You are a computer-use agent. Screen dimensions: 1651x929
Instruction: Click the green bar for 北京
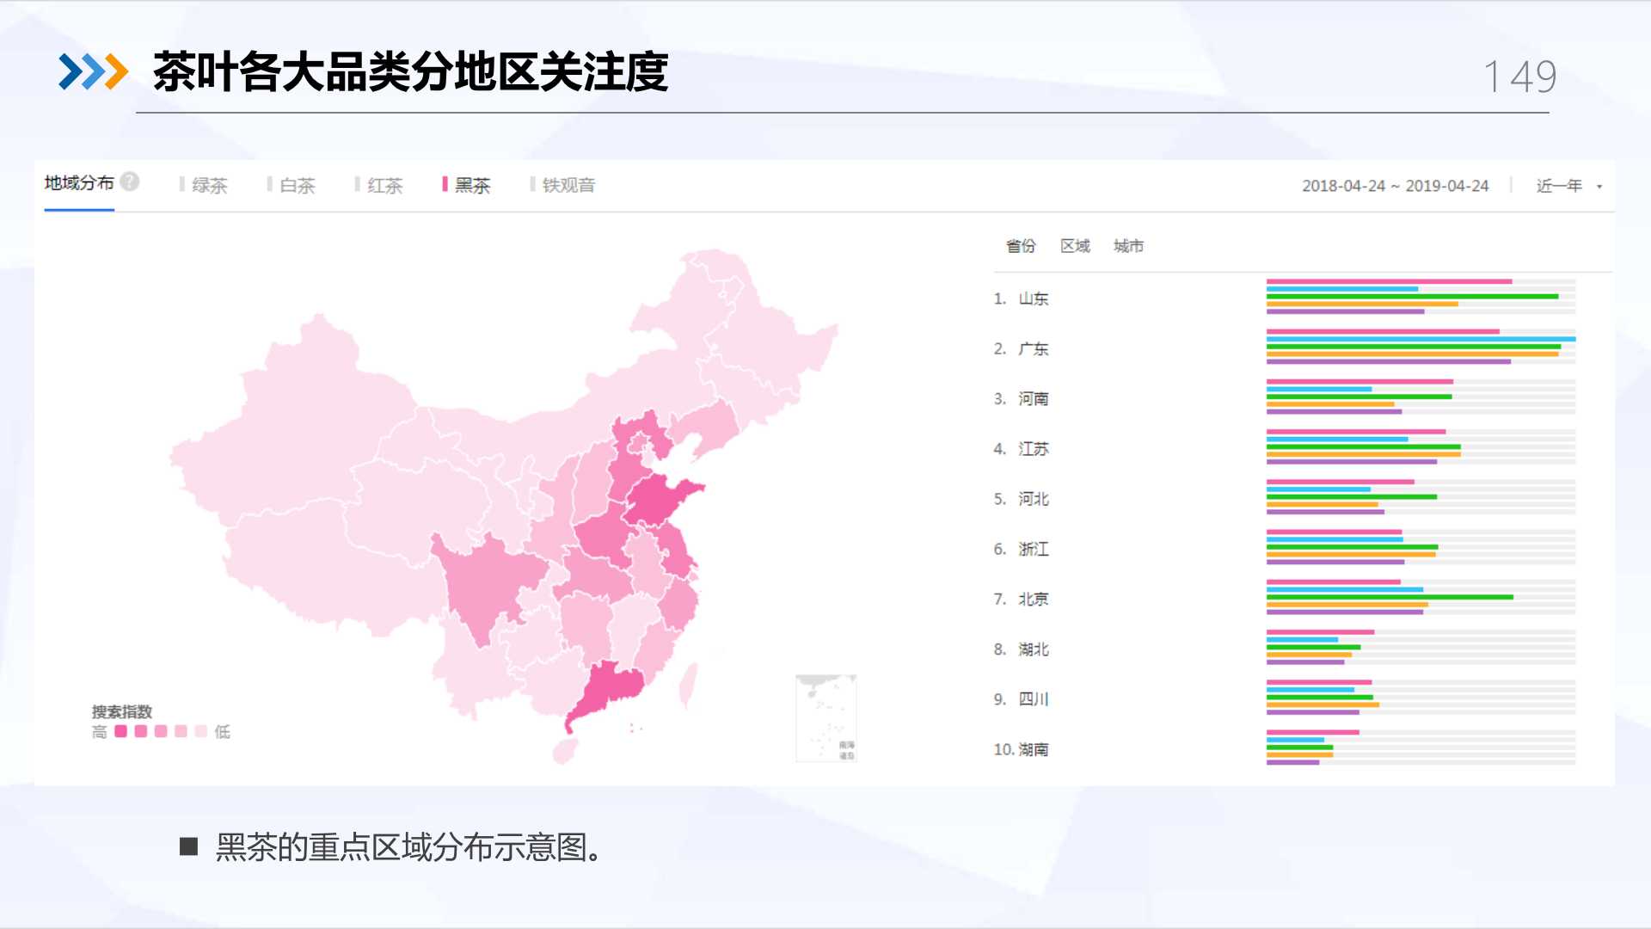click(x=1390, y=597)
